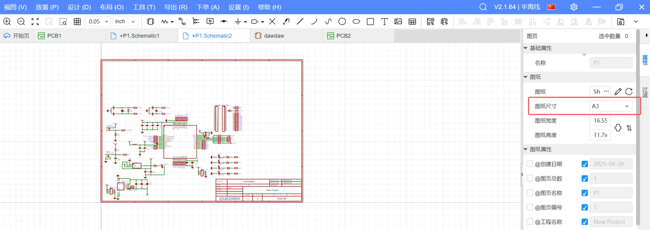650x230 pixels.
Task: Select the wire drawing tool
Action: 182,22
